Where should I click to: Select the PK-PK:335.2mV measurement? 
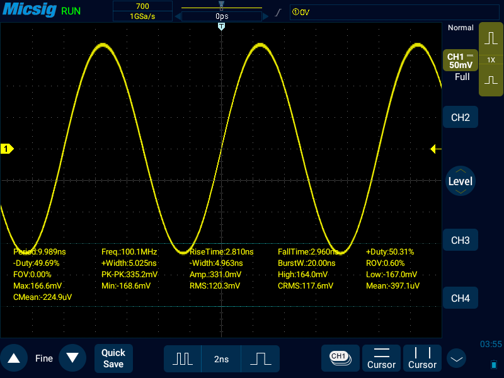point(130,275)
